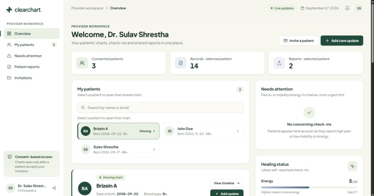The width and height of the screenshot is (374, 196).
Task: Click the shield icon in Consent-based access
Action: pyautogui.click(x=10, y=157)
